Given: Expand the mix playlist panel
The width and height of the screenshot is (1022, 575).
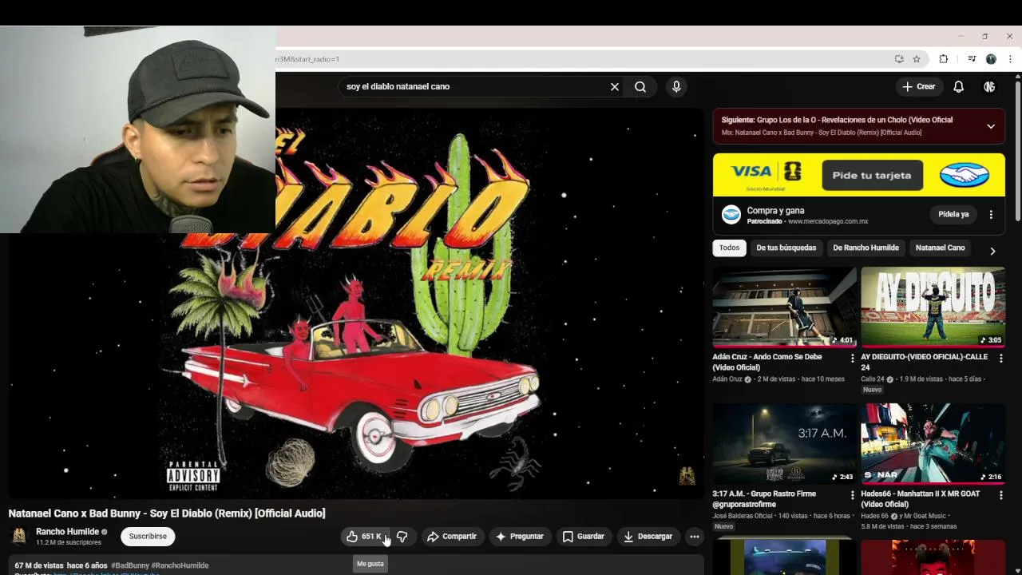Looking at the screenshot, I should coord(991,126).
